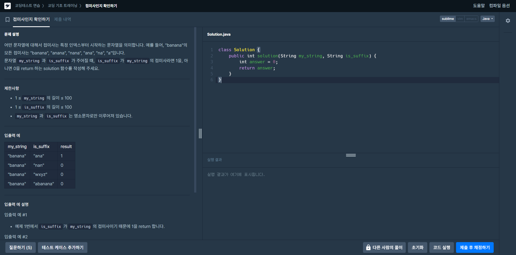Switch editor keymap to vim
This screenshot has width=516, height=255.
pyautogui.click(x=460, y=19)
